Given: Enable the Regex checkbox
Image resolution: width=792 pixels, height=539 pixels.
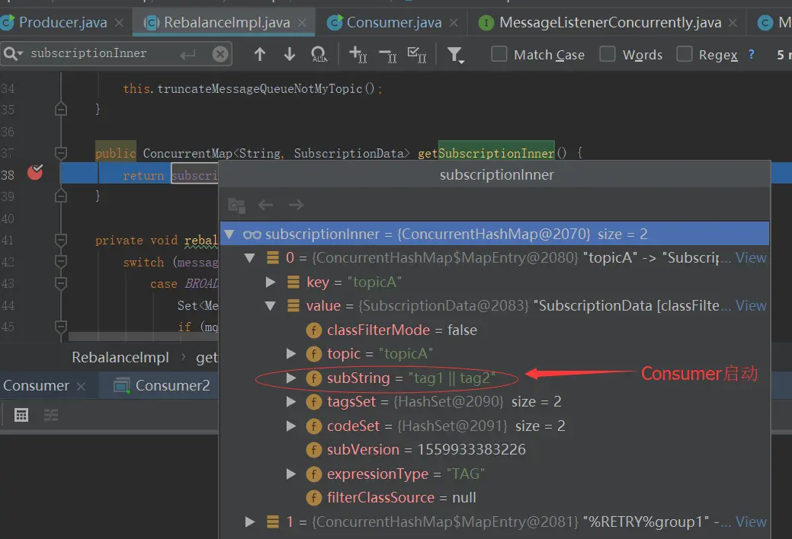Looking at the screenshot, I should [x=684, y=53].
